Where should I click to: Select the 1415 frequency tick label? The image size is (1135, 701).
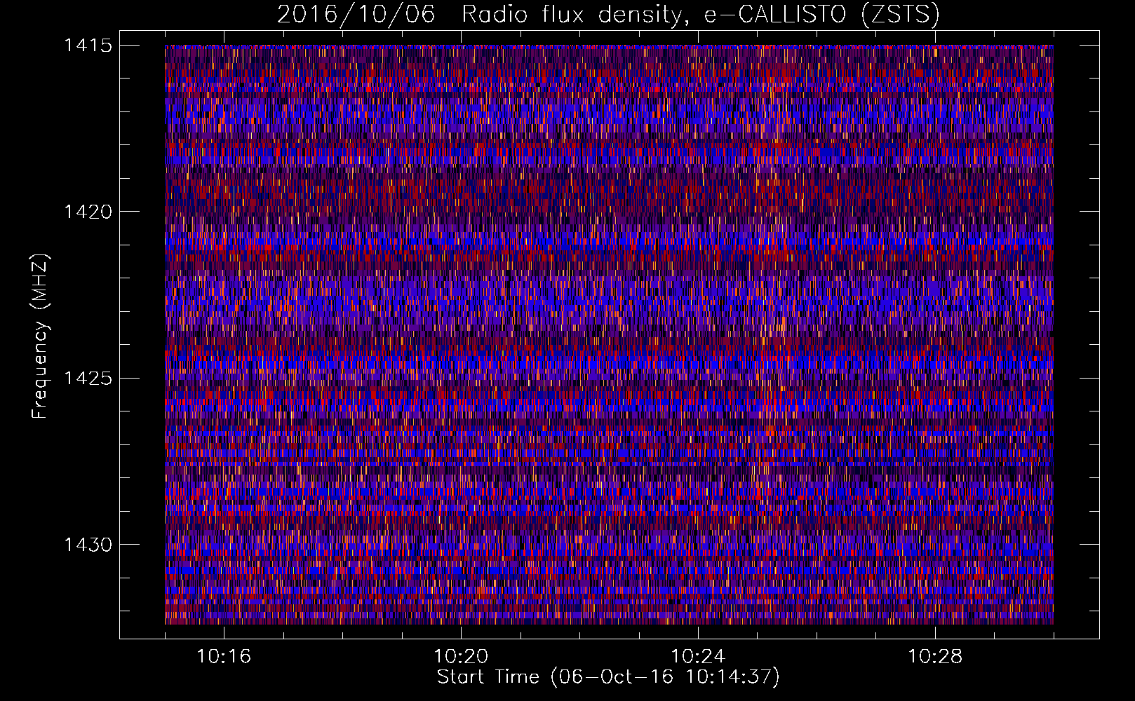click(x=88, y=46)
